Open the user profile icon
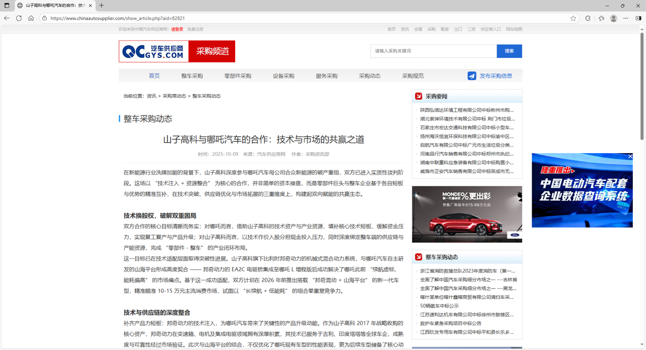 614,18
